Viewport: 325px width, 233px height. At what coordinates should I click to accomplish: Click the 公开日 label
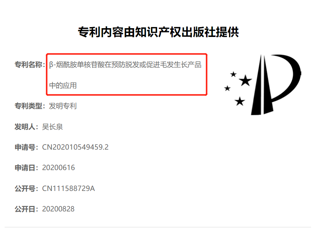click(26, 209)
